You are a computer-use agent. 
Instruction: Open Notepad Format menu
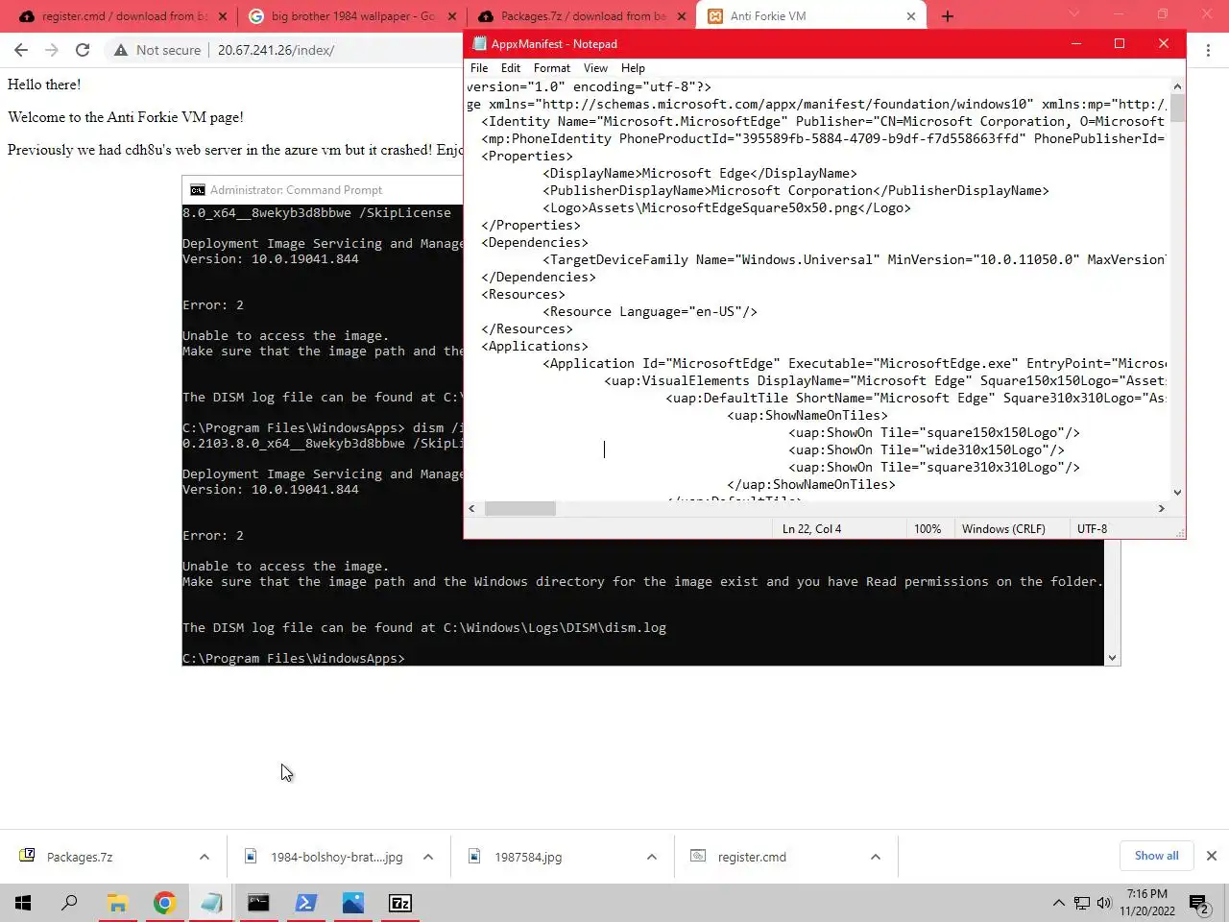pyautogui.click(x=552, y=68)
